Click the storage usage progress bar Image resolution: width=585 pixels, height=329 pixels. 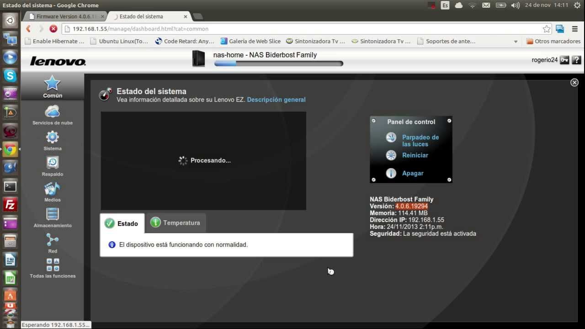click(x=278, y=64)
